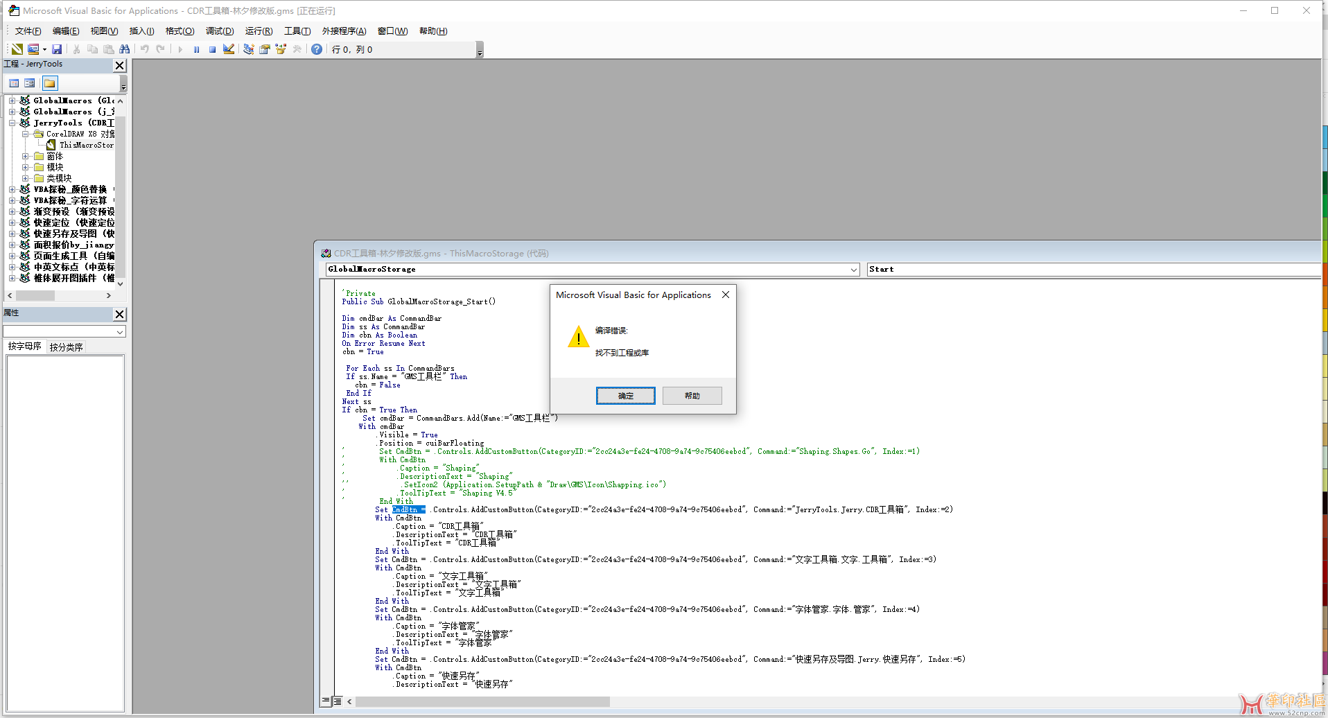Switch to 按分类序 properties tab

pos(66,347)
